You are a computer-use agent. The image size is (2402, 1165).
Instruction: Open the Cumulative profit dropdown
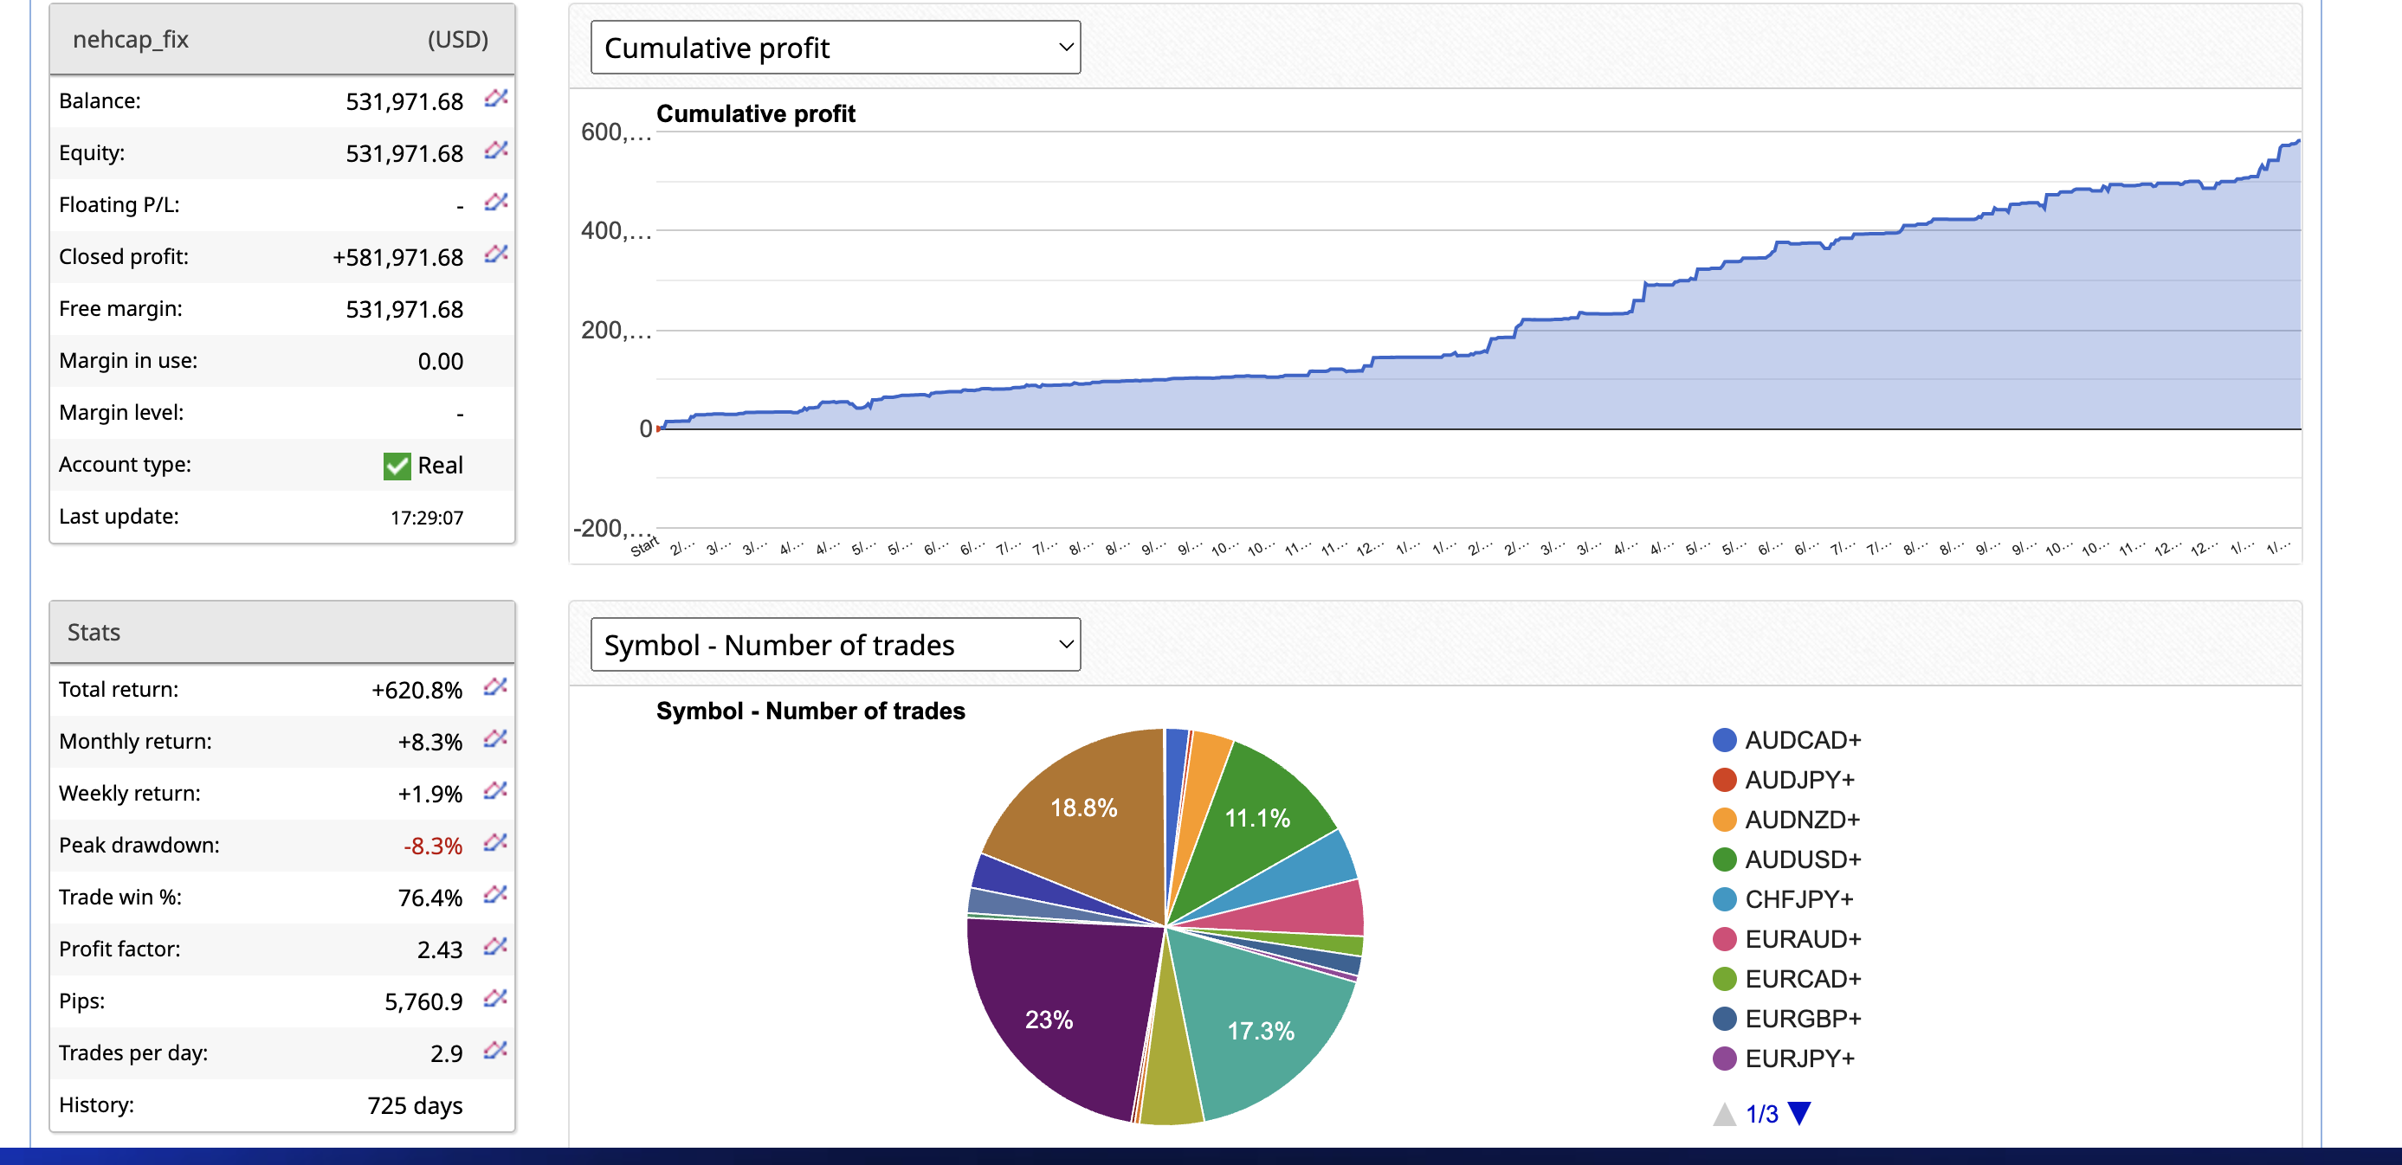pyautogui.click(x=835, y=48)
